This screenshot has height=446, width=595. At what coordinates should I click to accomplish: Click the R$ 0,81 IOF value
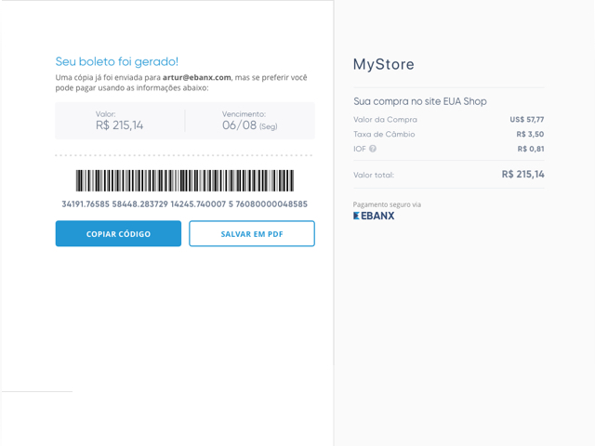coord(531,149)
